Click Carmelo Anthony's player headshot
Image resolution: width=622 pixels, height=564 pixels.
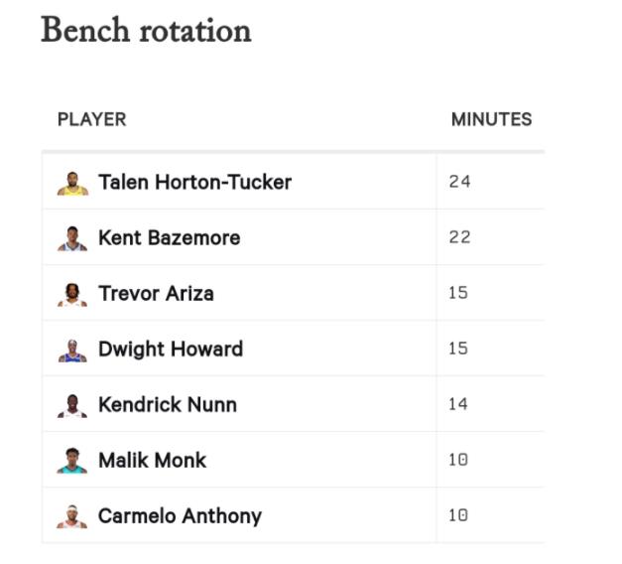coord(72,516)
